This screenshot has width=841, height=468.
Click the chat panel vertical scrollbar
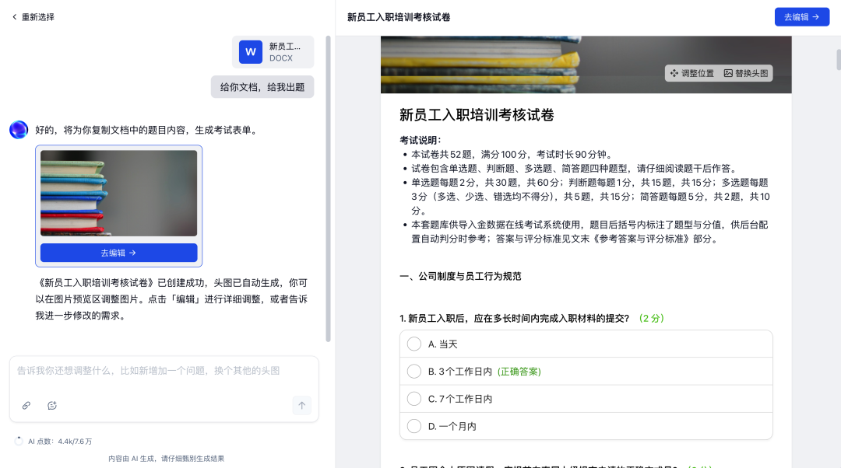point(329,188)
